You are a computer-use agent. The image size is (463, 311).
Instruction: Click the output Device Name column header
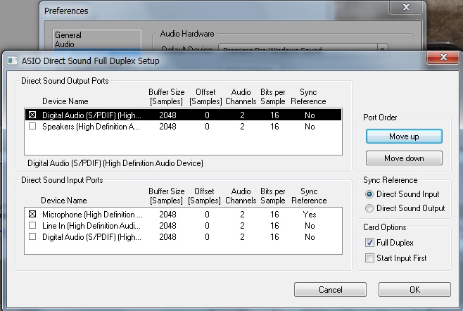point(65,101)
